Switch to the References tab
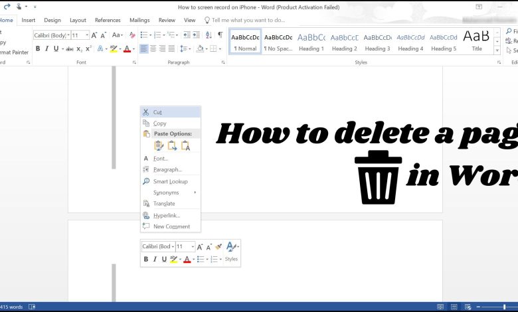The width and height of the screenshot is (518, 312). [x=108, y=20]
